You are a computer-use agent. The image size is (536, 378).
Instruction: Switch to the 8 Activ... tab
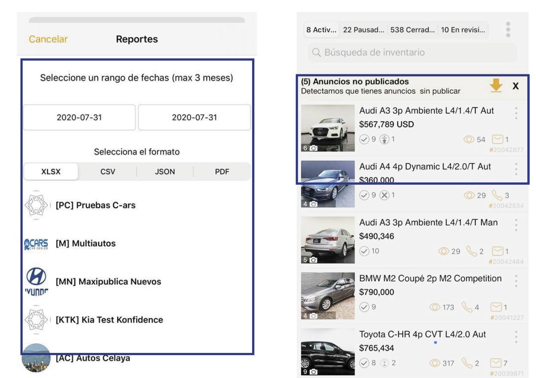(x=321, y=30)
